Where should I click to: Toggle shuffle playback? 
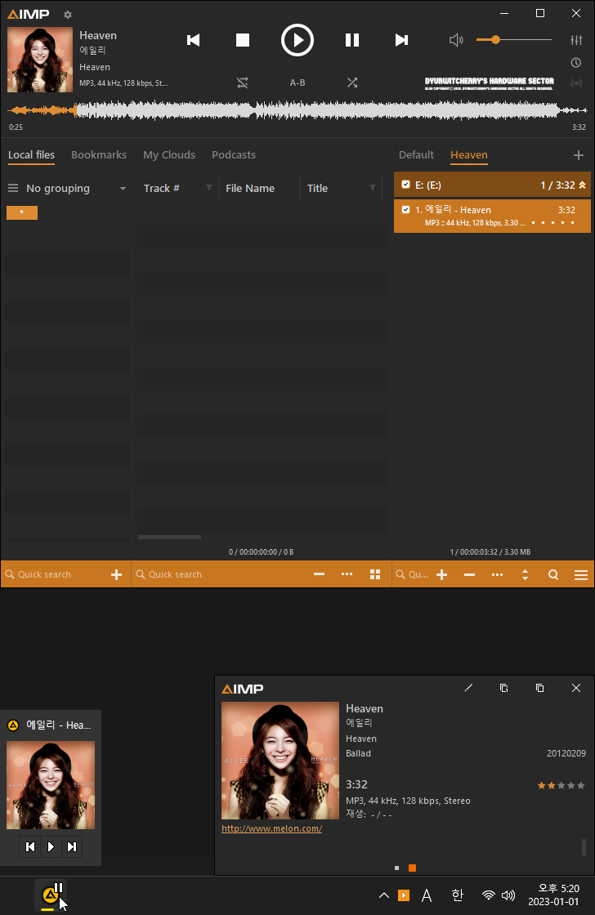point(352,83)
